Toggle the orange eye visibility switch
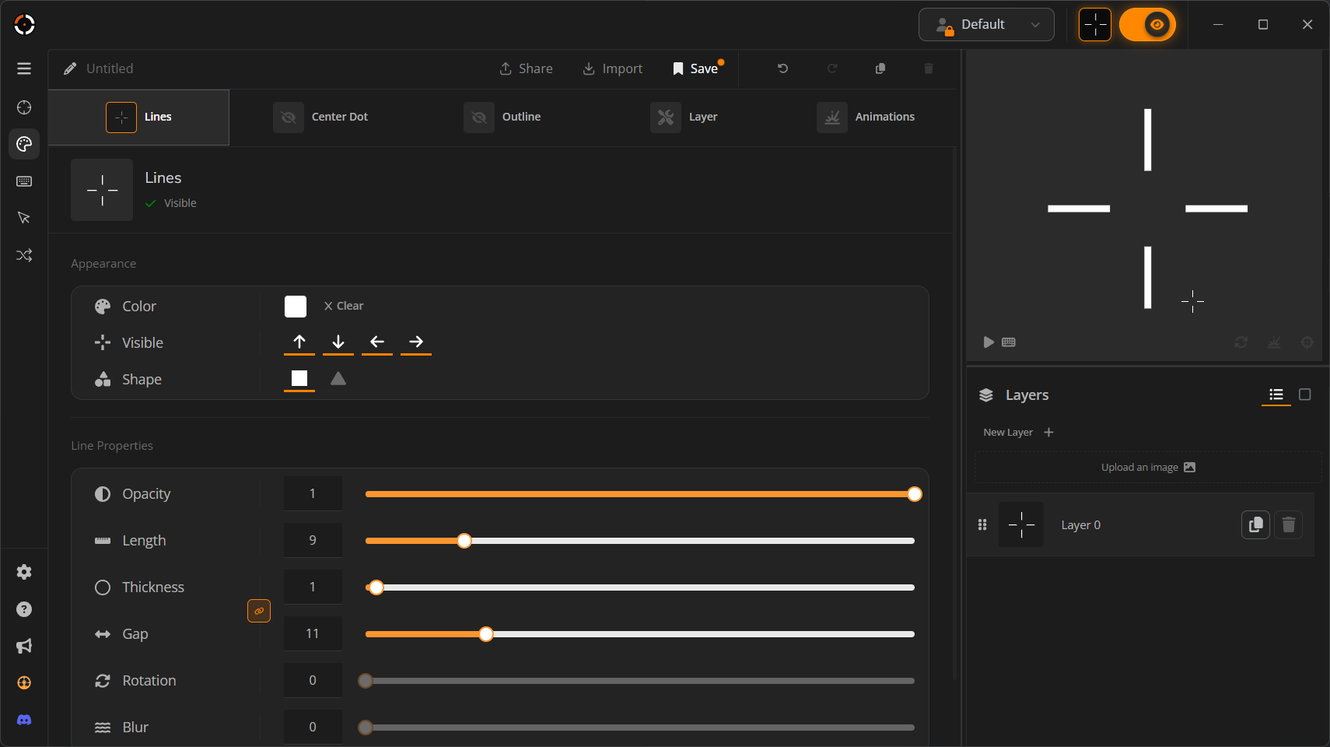This screenshot has width=1330, height=747. coord(1147,25)
